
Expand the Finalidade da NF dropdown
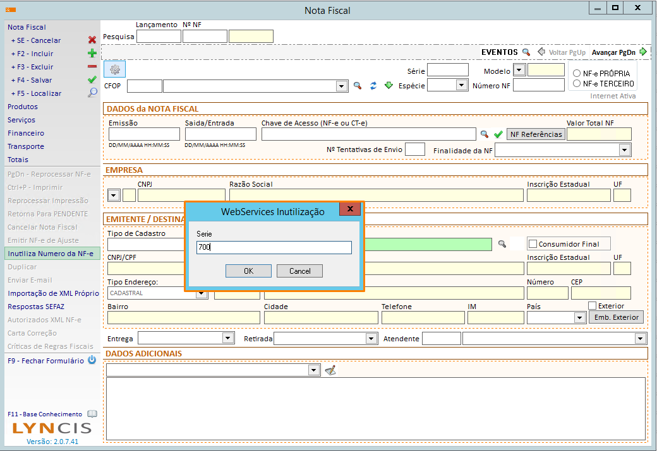(x=625, y=150)
